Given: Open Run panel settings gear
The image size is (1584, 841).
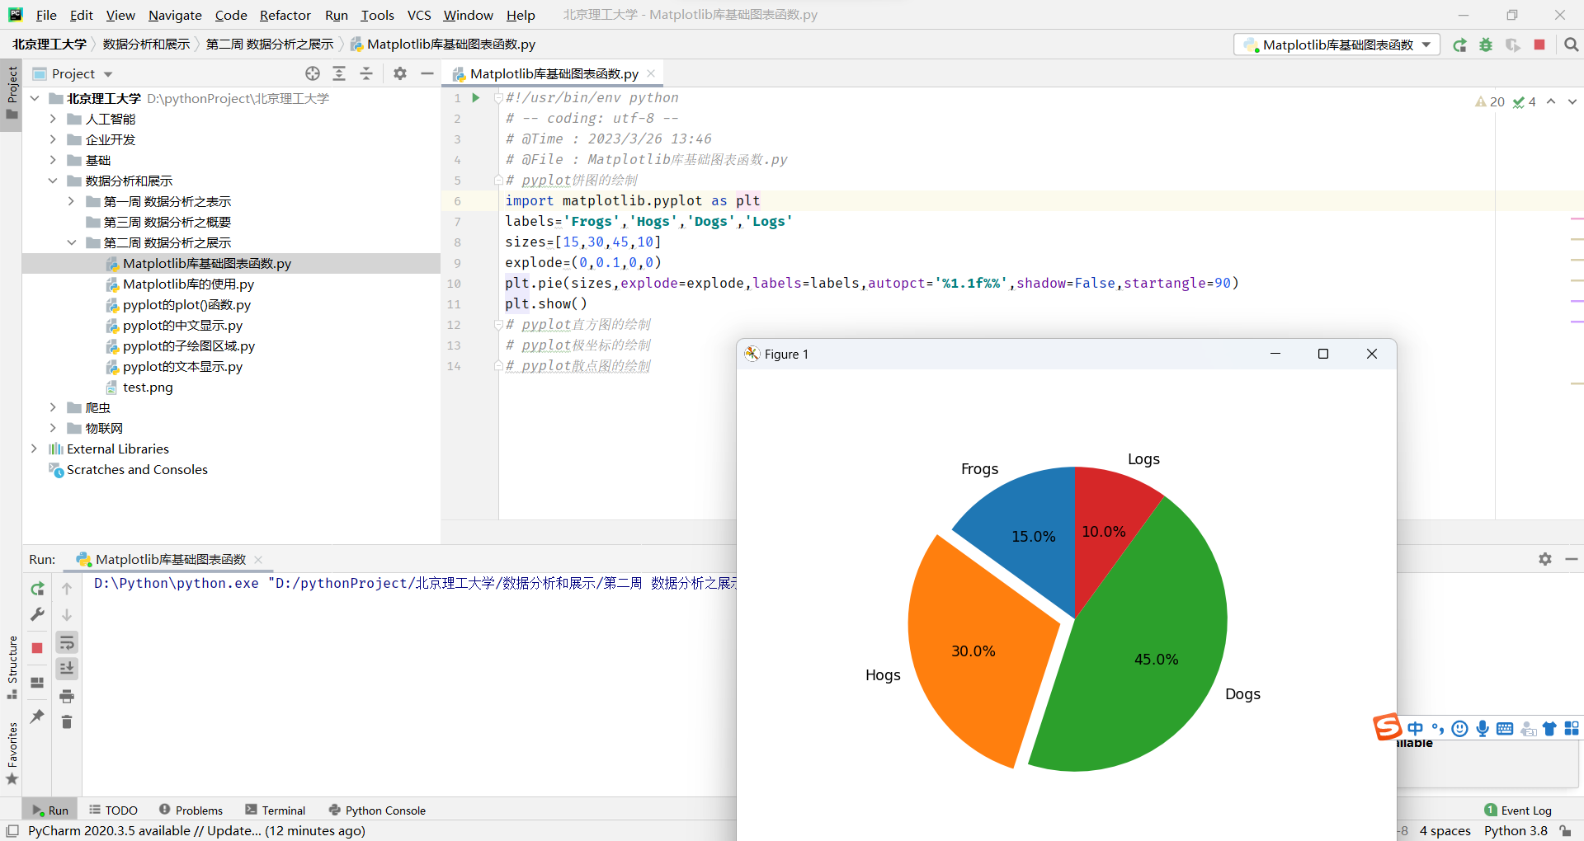Looking at the screenshot, I should (1545, 559).
